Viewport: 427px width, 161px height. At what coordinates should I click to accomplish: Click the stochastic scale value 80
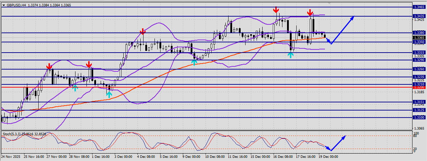[415, 136]
